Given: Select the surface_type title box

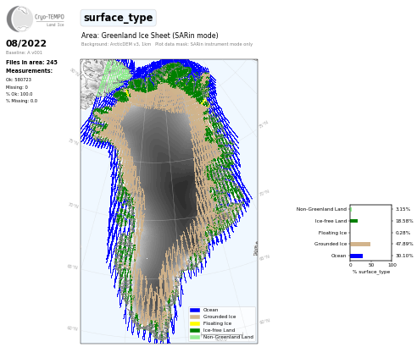Looking at the screenshot, I should click(x=119, y=18).
